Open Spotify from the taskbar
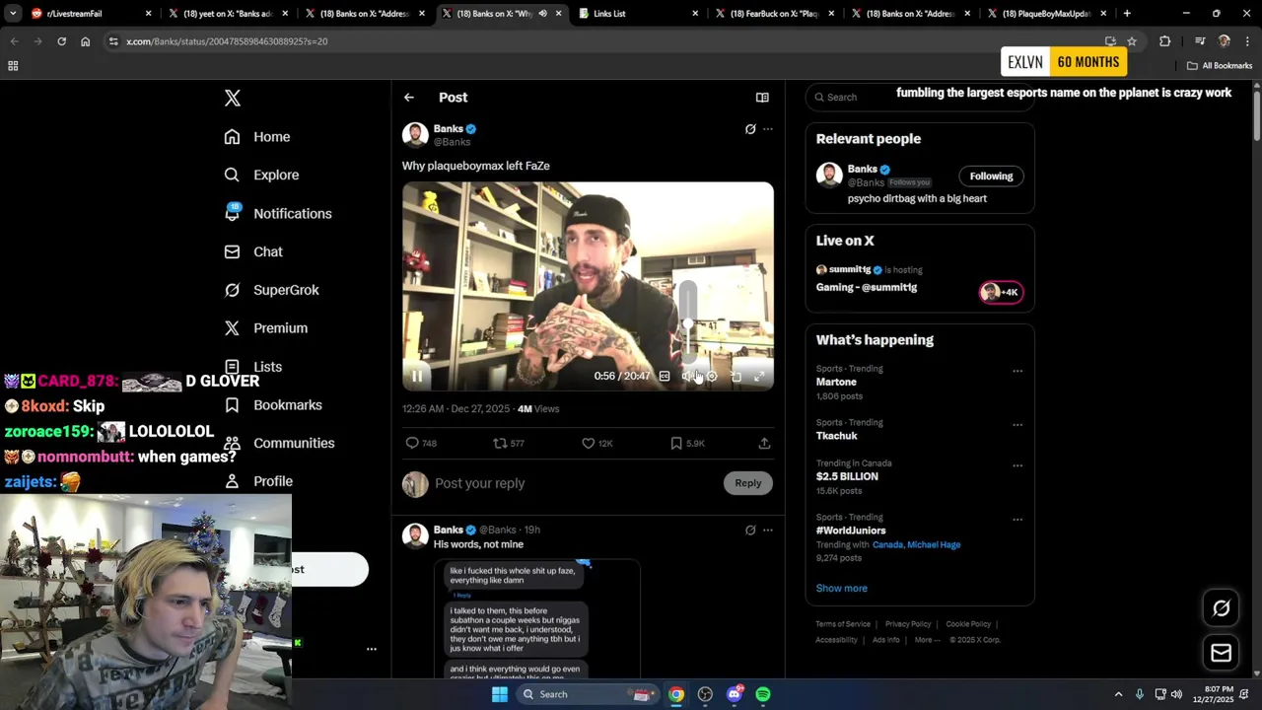The image size is (1262, 710). [763, 694]
